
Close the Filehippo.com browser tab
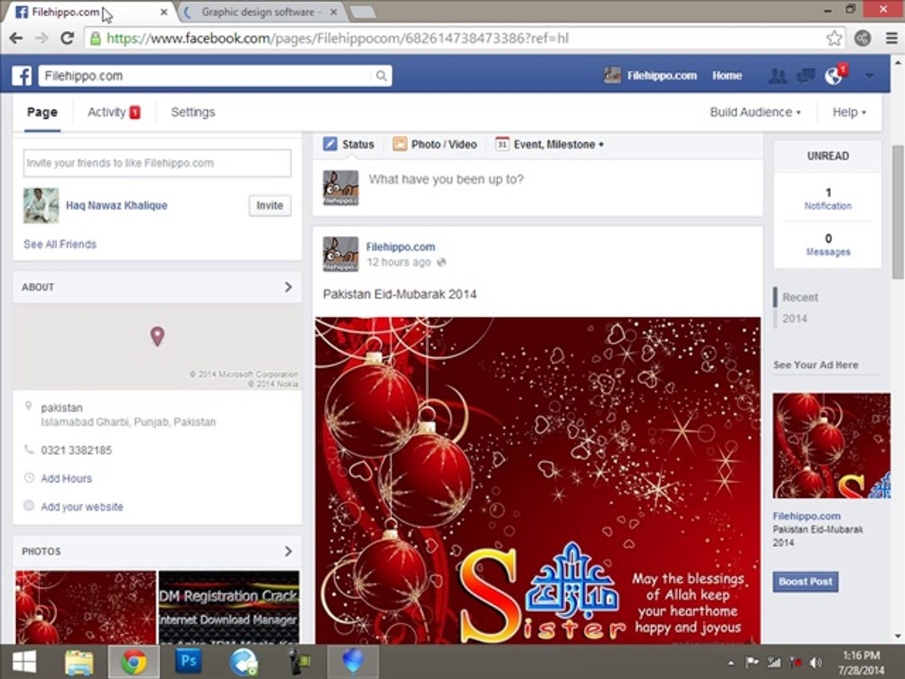coord(164,11)
